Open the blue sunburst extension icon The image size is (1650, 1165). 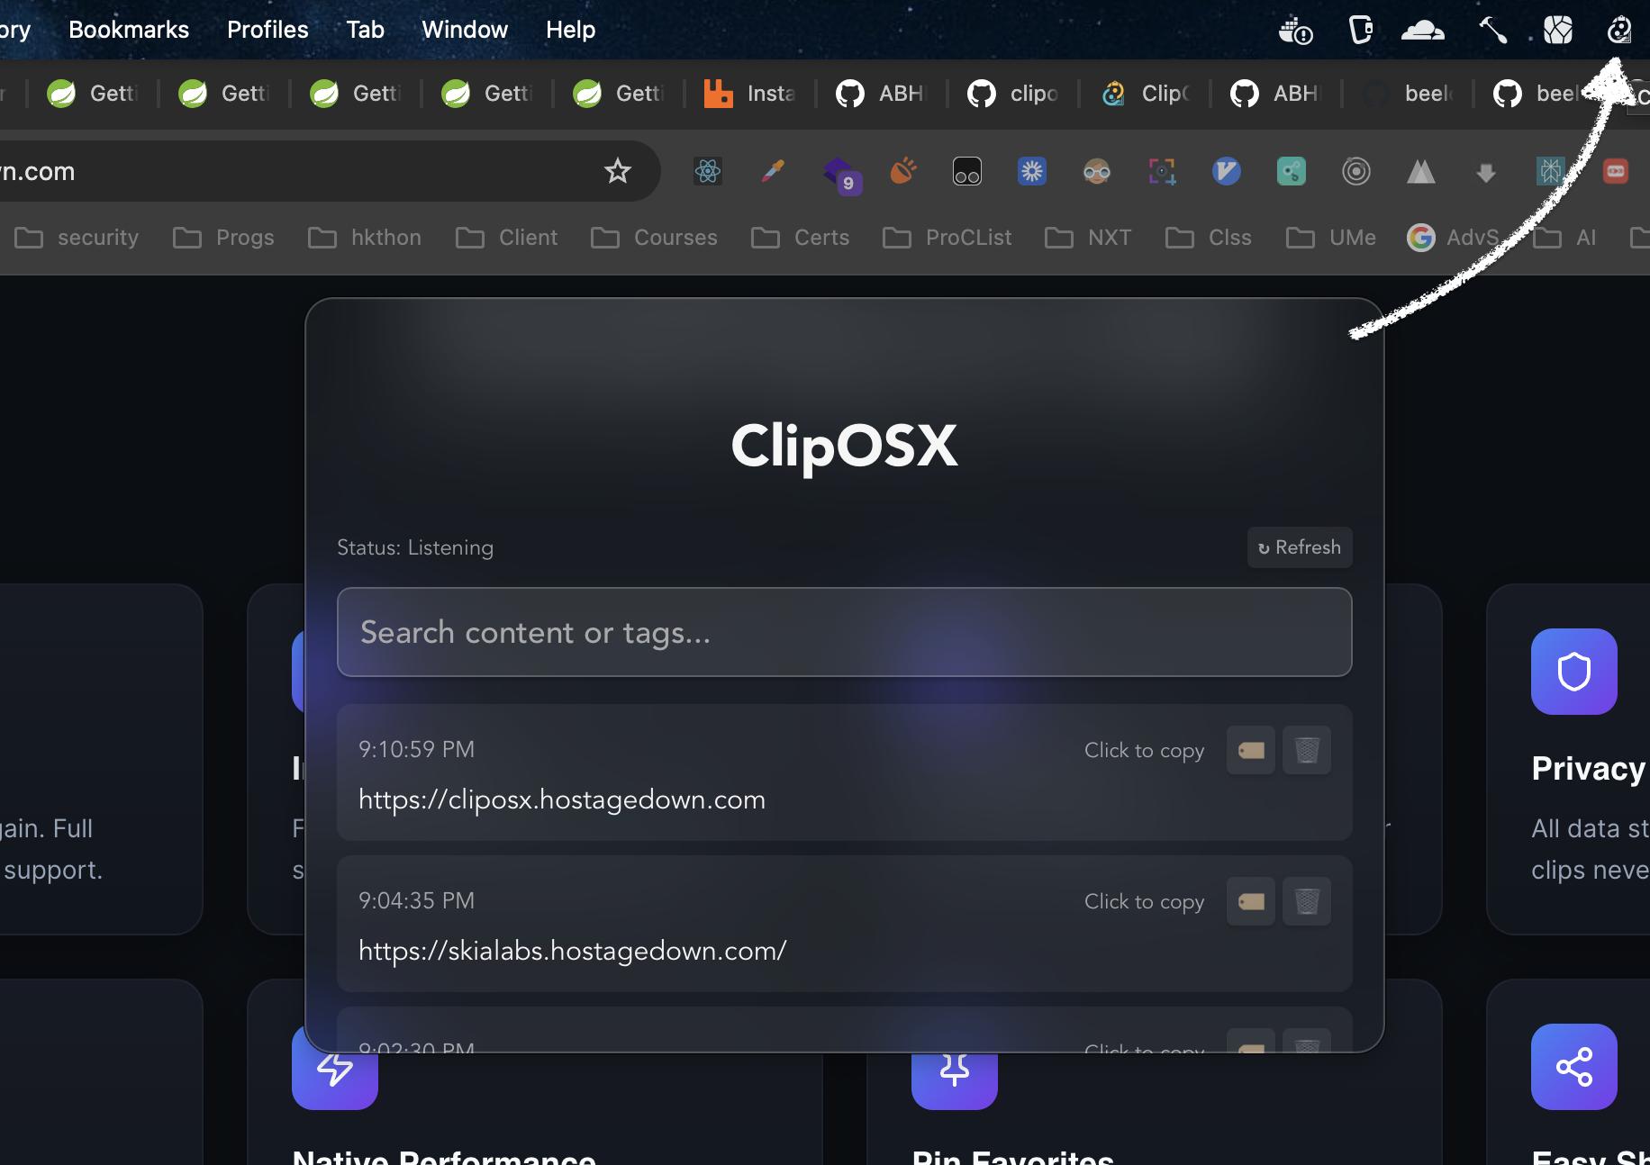(1032, 171)
